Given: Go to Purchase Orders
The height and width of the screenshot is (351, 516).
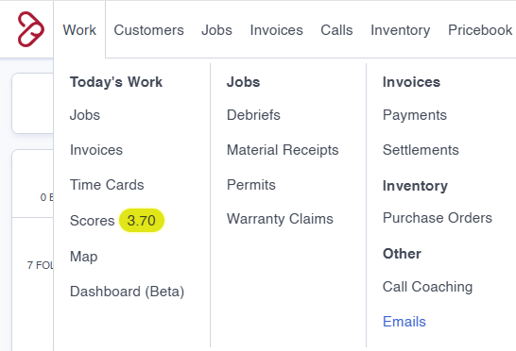Looking at the screenshot, I should point(438,218).
